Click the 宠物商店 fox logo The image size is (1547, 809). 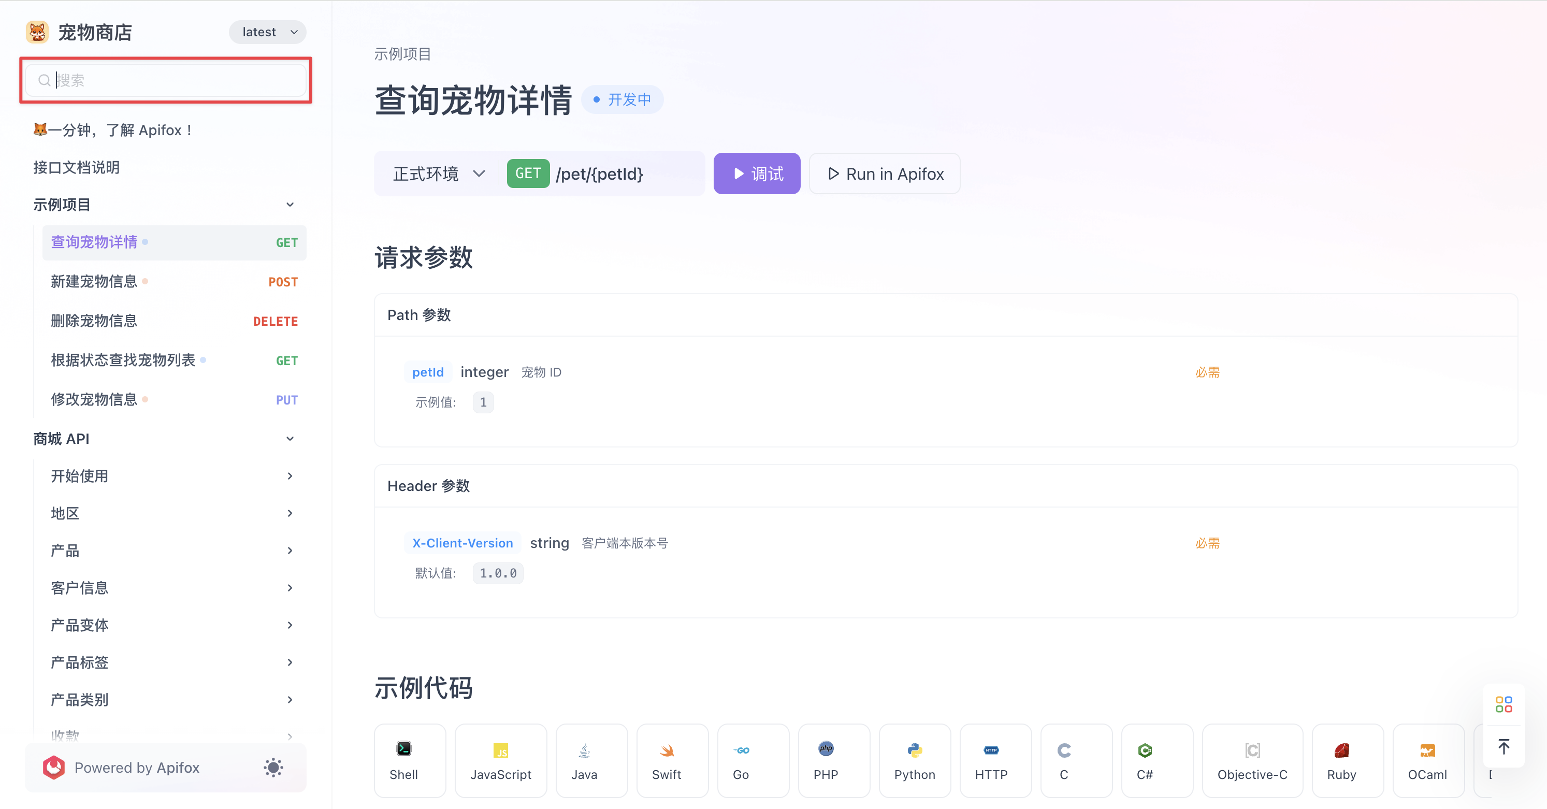pos(37,32)
